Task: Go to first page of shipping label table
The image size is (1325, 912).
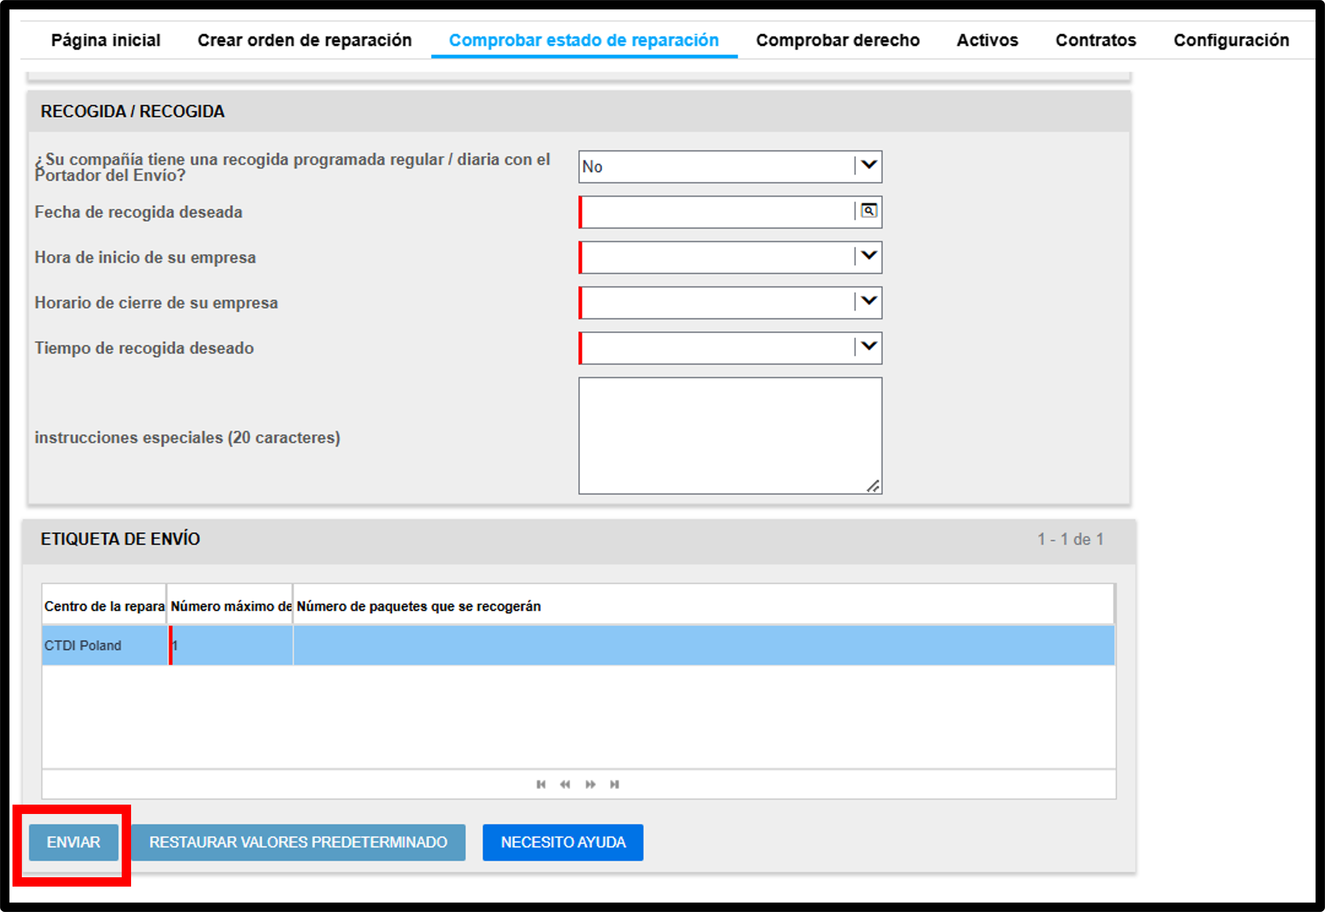Action: [540, 784]
